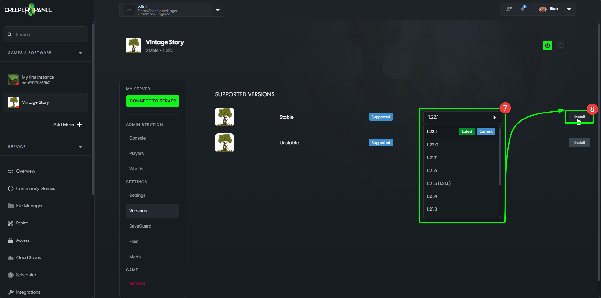Install the Unstable version
Image resolution: width=601 pixels, height=298 pixels.
(579, 143)
